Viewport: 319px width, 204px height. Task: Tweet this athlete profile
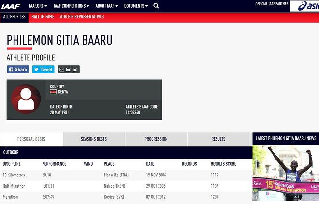43,69
